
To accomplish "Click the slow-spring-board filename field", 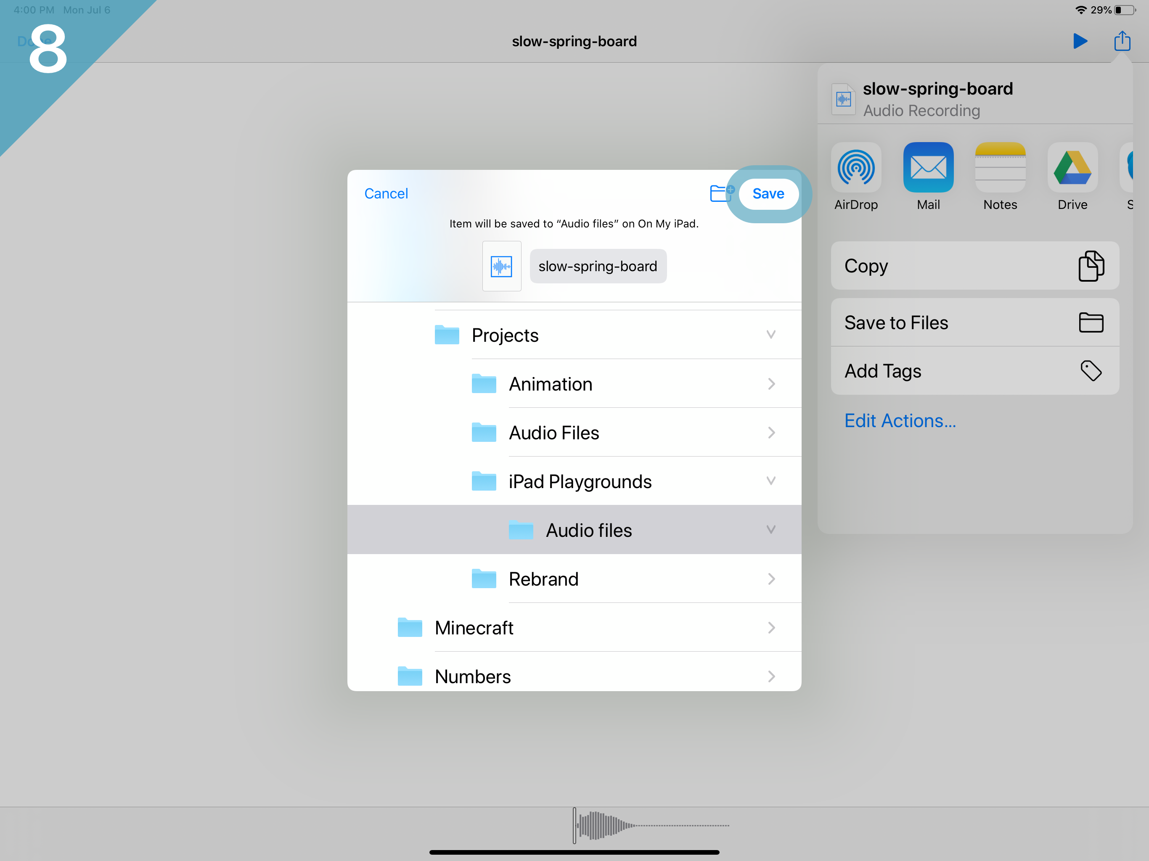I will pyautogui.click(x=598, y=267).
